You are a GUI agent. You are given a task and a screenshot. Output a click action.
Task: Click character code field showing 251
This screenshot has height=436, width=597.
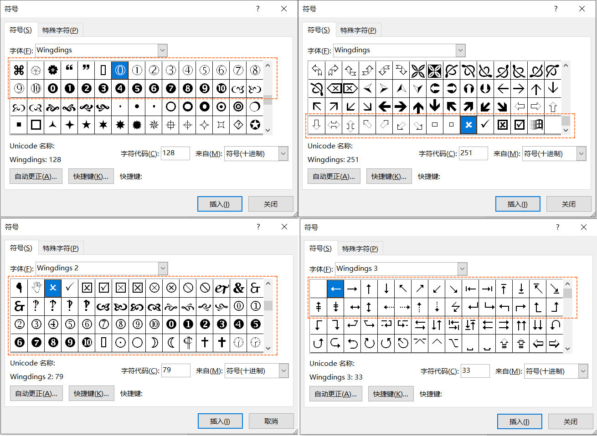coord(473,153)
